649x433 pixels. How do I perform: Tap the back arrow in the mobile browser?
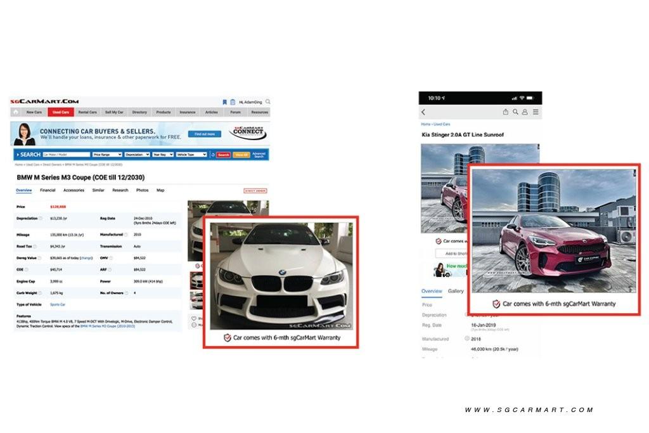[423, 112]
